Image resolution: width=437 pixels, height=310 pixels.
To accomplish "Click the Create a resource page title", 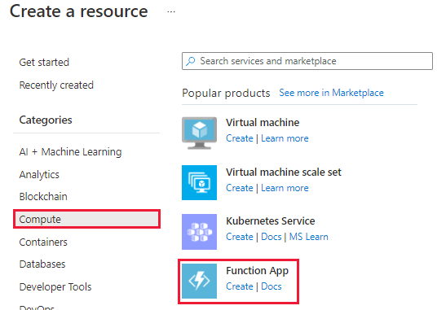I will click(x=78, y=11).
